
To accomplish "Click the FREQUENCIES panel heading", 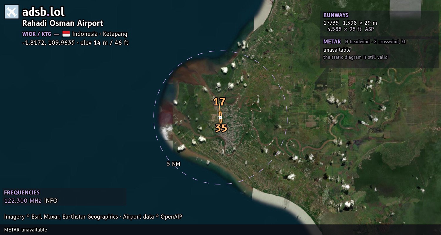I will click(22, 193).
